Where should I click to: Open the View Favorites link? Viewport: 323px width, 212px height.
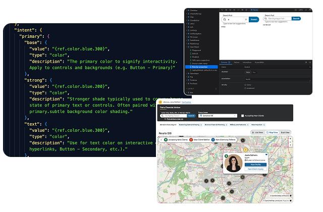[186, 102]
